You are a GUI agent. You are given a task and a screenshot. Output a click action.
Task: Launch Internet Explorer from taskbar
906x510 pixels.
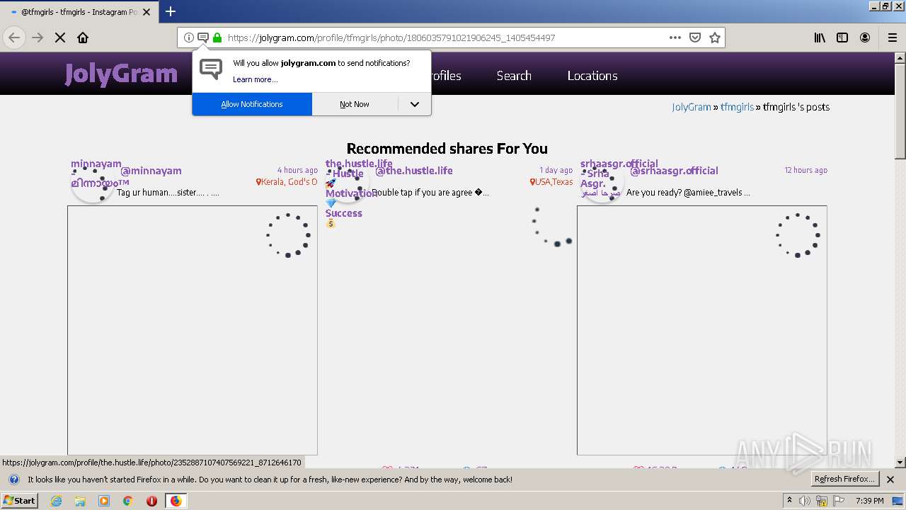(x=57, y=501)
